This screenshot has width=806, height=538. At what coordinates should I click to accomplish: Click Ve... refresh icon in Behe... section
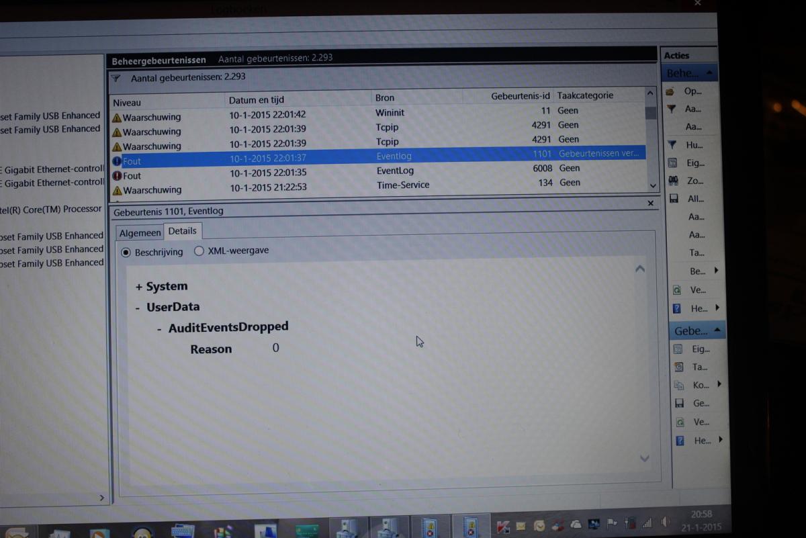(676, 290)
